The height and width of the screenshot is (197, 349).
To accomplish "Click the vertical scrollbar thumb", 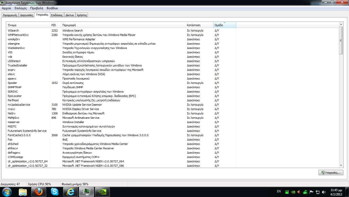I will 341,40.
